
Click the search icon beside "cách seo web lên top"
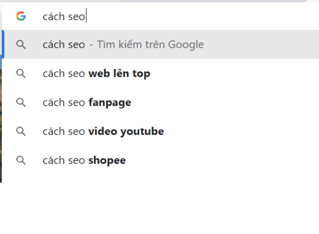pyautogui.click(x=21, y=73)
